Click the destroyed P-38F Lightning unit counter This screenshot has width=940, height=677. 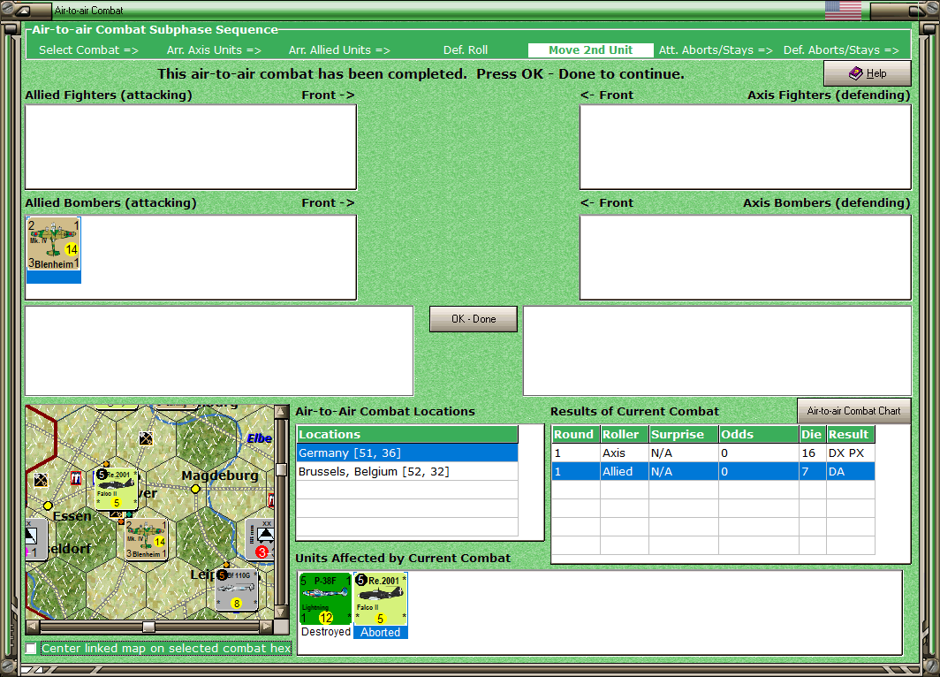(325, 599)
